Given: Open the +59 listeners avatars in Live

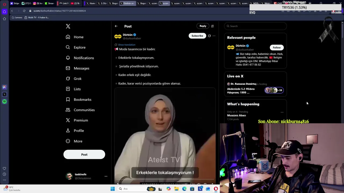Looking at the screenshot, I should 274,90.
